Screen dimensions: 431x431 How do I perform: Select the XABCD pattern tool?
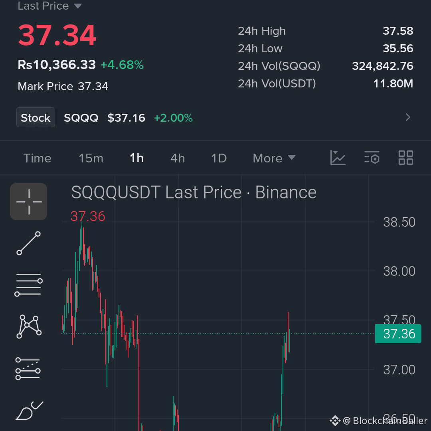(29, 326)
